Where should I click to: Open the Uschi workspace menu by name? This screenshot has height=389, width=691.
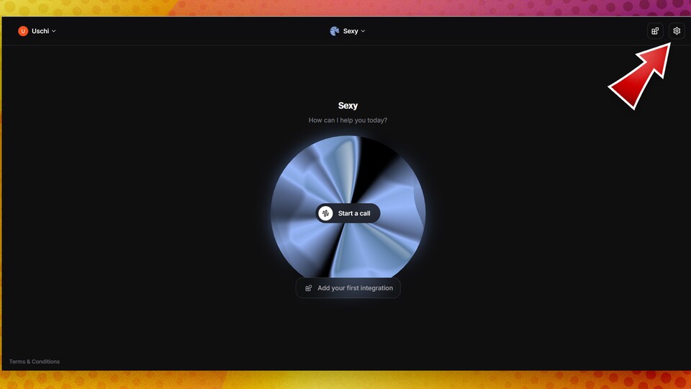coord(40,31)
